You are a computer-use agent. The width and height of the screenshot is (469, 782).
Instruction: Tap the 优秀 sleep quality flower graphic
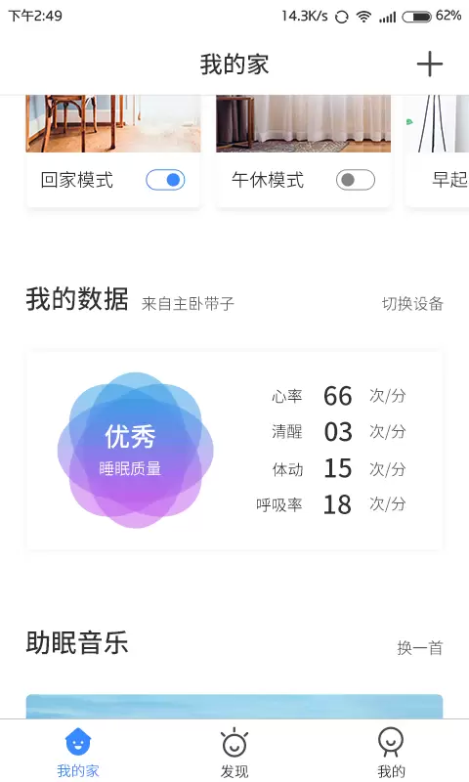135,450
